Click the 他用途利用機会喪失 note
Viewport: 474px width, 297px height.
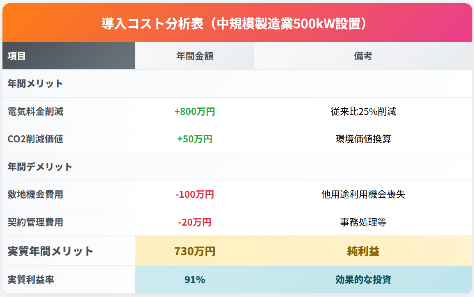363,194
